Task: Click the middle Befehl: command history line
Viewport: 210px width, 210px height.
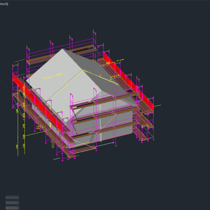Action: click(12, 203)
